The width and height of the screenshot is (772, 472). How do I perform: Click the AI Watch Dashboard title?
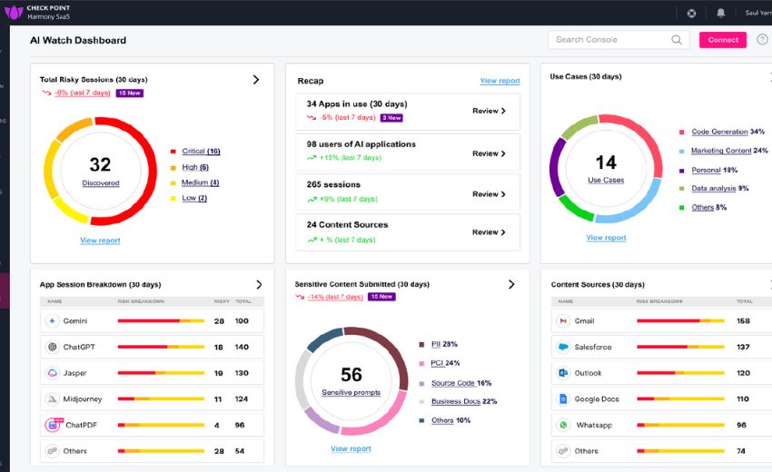[78, 40]
